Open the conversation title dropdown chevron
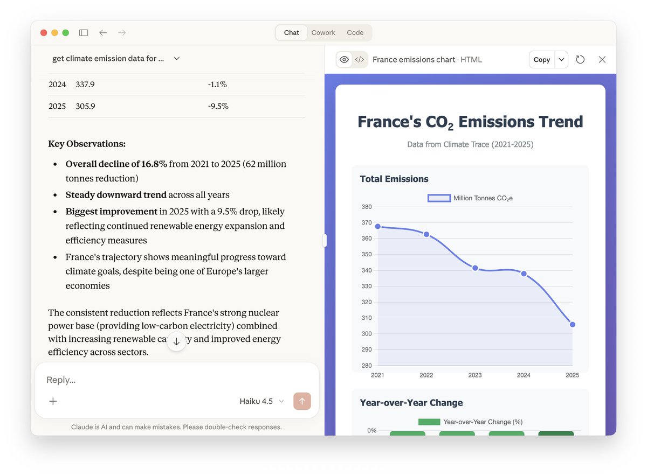The height and width of the screenshot is (476, 647). click(176, 58)
